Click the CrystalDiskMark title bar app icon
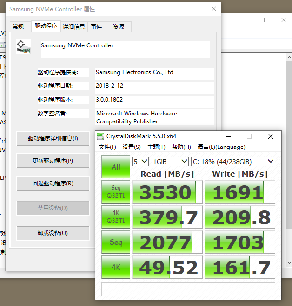This screenshot has width=292, height=306. [100, 136]
